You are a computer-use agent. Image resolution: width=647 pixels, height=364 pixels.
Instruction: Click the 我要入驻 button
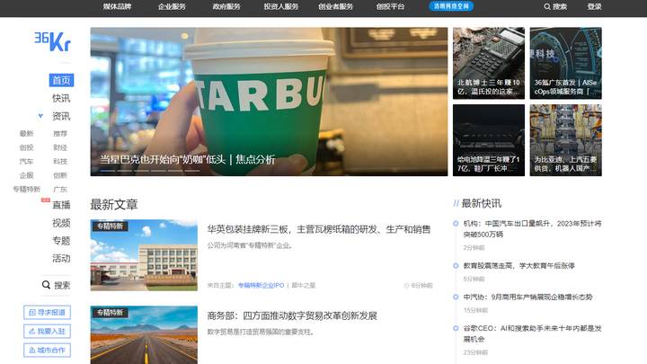[x=47, y=332]
